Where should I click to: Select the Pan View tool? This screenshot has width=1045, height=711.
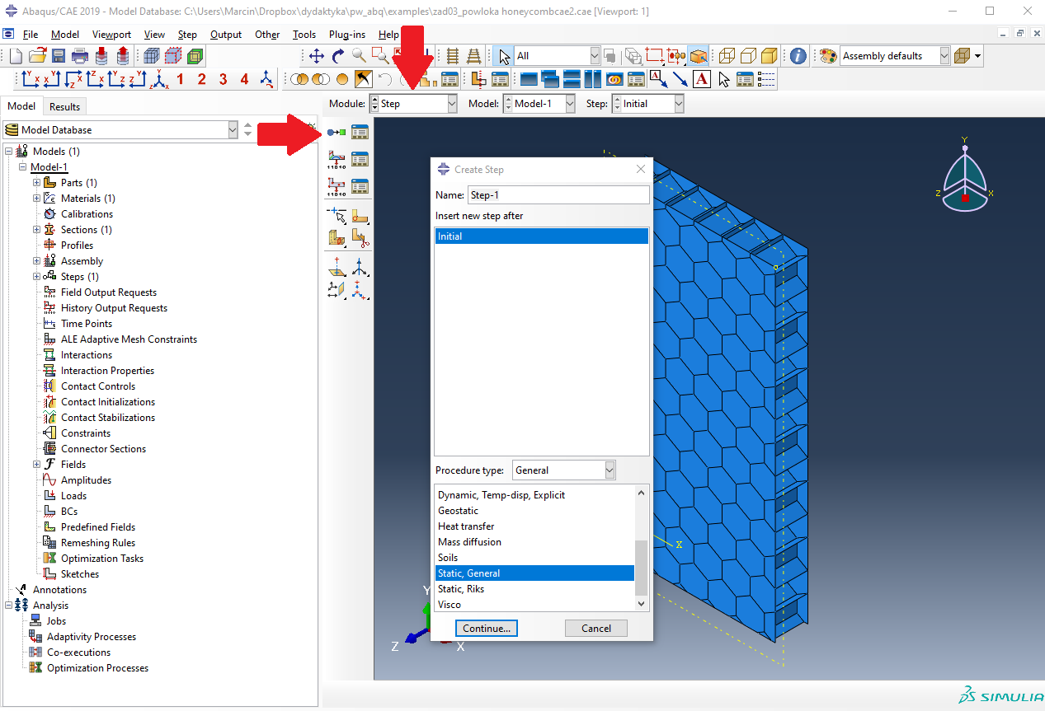pyautogui.click(x=317, y=56)
